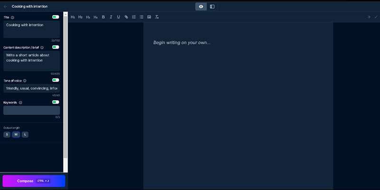Apply Heading 3 formatting

pos(88,17)
